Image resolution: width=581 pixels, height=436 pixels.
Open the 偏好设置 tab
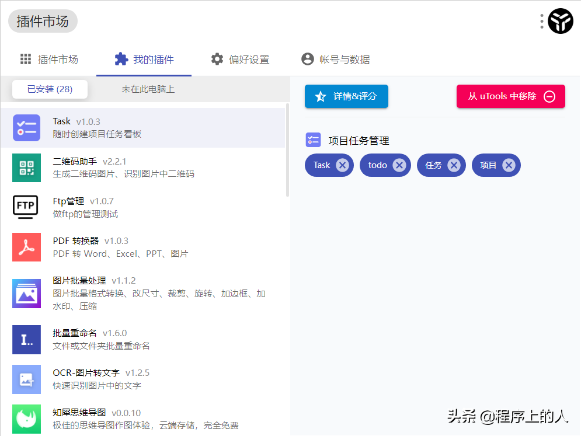(x=240, y=60)
